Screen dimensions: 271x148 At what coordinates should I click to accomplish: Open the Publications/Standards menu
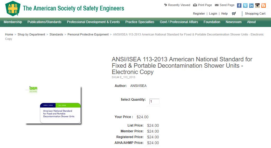[x=44, y=22]
